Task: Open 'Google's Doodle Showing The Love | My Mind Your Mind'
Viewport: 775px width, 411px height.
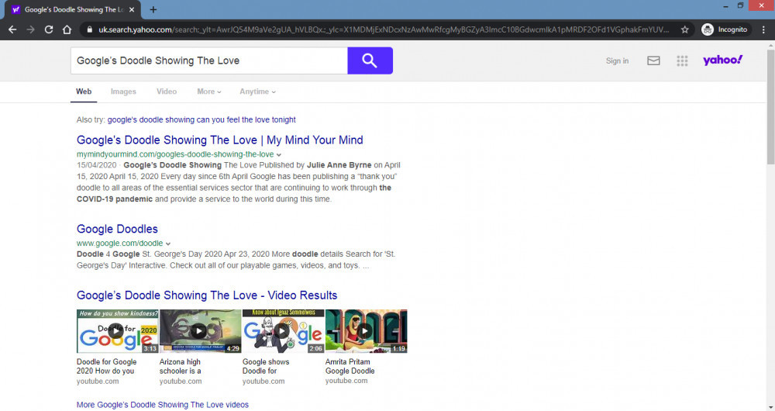Action: pos(220,140)
